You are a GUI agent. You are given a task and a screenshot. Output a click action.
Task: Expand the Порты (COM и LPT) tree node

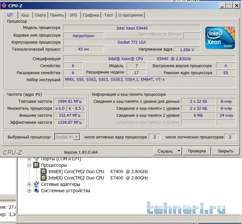[29, 159]
